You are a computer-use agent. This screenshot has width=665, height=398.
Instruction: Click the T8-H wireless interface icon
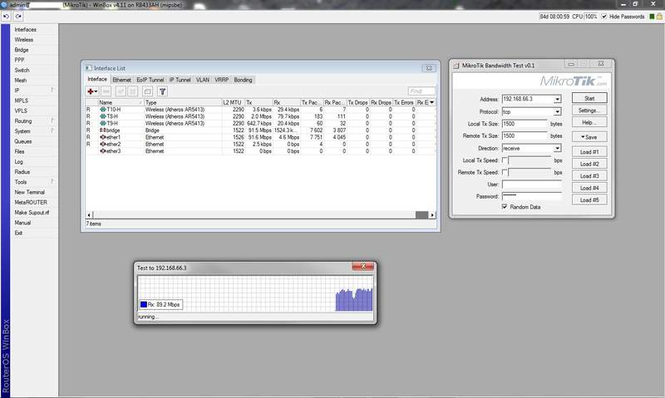102,116
